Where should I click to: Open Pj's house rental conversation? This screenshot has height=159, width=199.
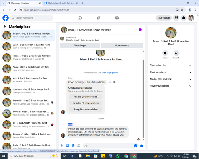[28, 124]
